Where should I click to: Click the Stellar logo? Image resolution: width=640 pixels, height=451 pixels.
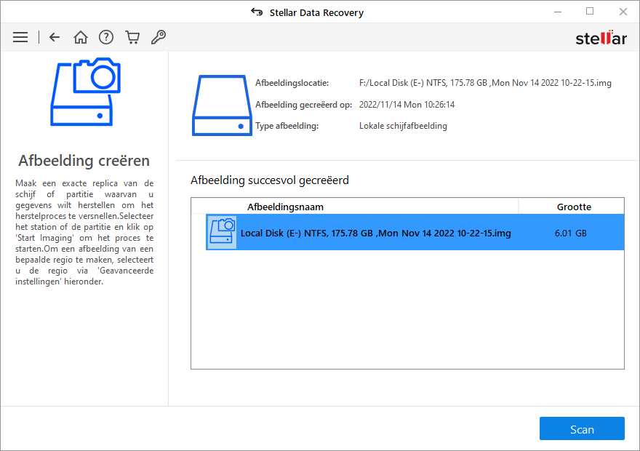click(601, 38)
